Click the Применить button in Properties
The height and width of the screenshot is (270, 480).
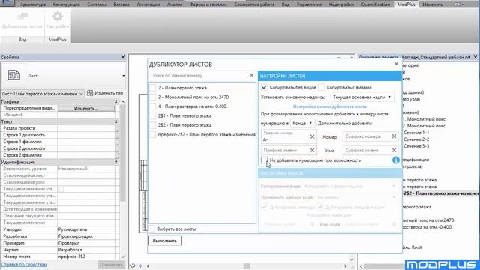[111, 265]
